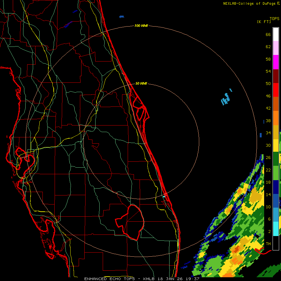Select the 100 NMI range ring label

click(141, 26)
